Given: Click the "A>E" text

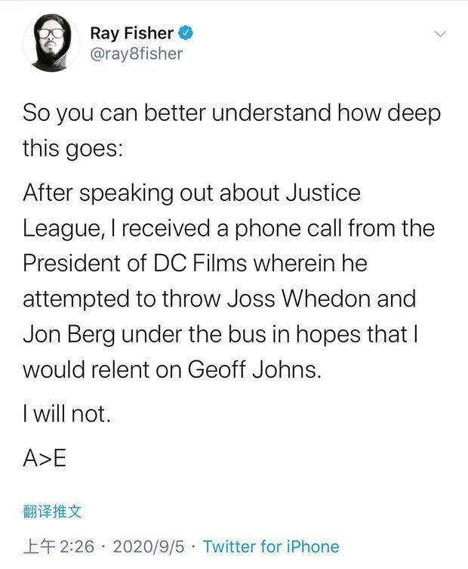Looking at the screenshot, I should click(45, 459).
